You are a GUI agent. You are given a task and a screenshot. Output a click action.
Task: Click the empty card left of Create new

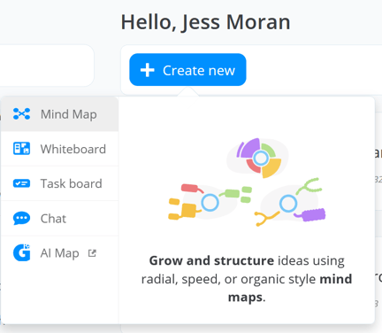click(x=47, y=66)
